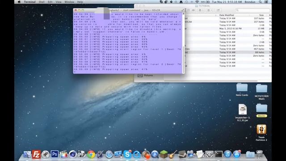Open Finder Arrange dropdown in toolbar
The image size is (286, 161).
[x=210, y=10]
